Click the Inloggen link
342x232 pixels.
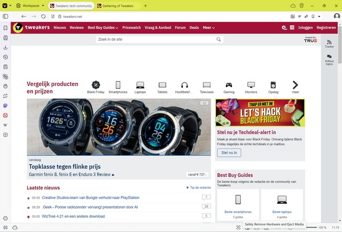[306, 28]
